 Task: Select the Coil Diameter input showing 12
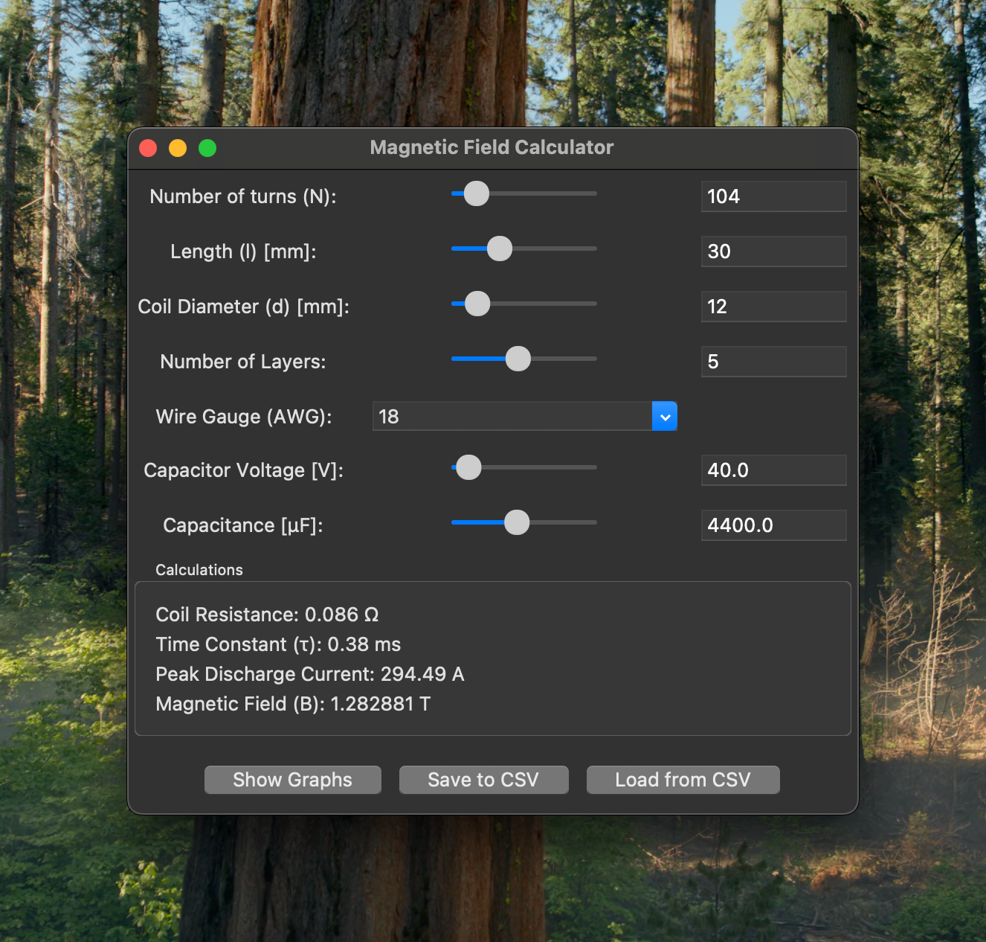point(773,307)
